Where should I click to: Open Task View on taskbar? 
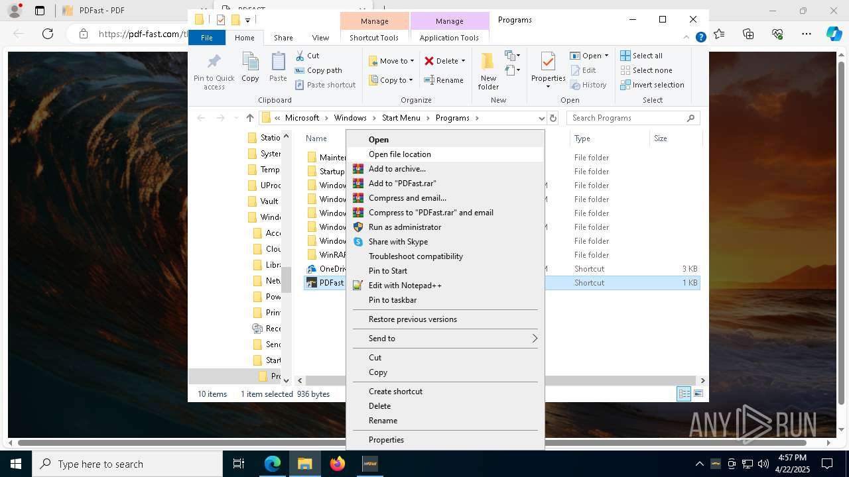[239, 464]
